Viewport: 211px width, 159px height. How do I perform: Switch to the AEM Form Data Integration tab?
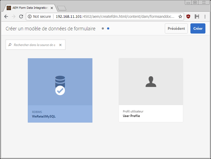pyautogui.click(x=30, y=8)
